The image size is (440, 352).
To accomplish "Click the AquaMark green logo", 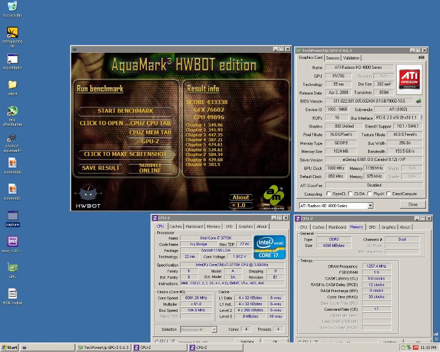I will pos(274,197).
